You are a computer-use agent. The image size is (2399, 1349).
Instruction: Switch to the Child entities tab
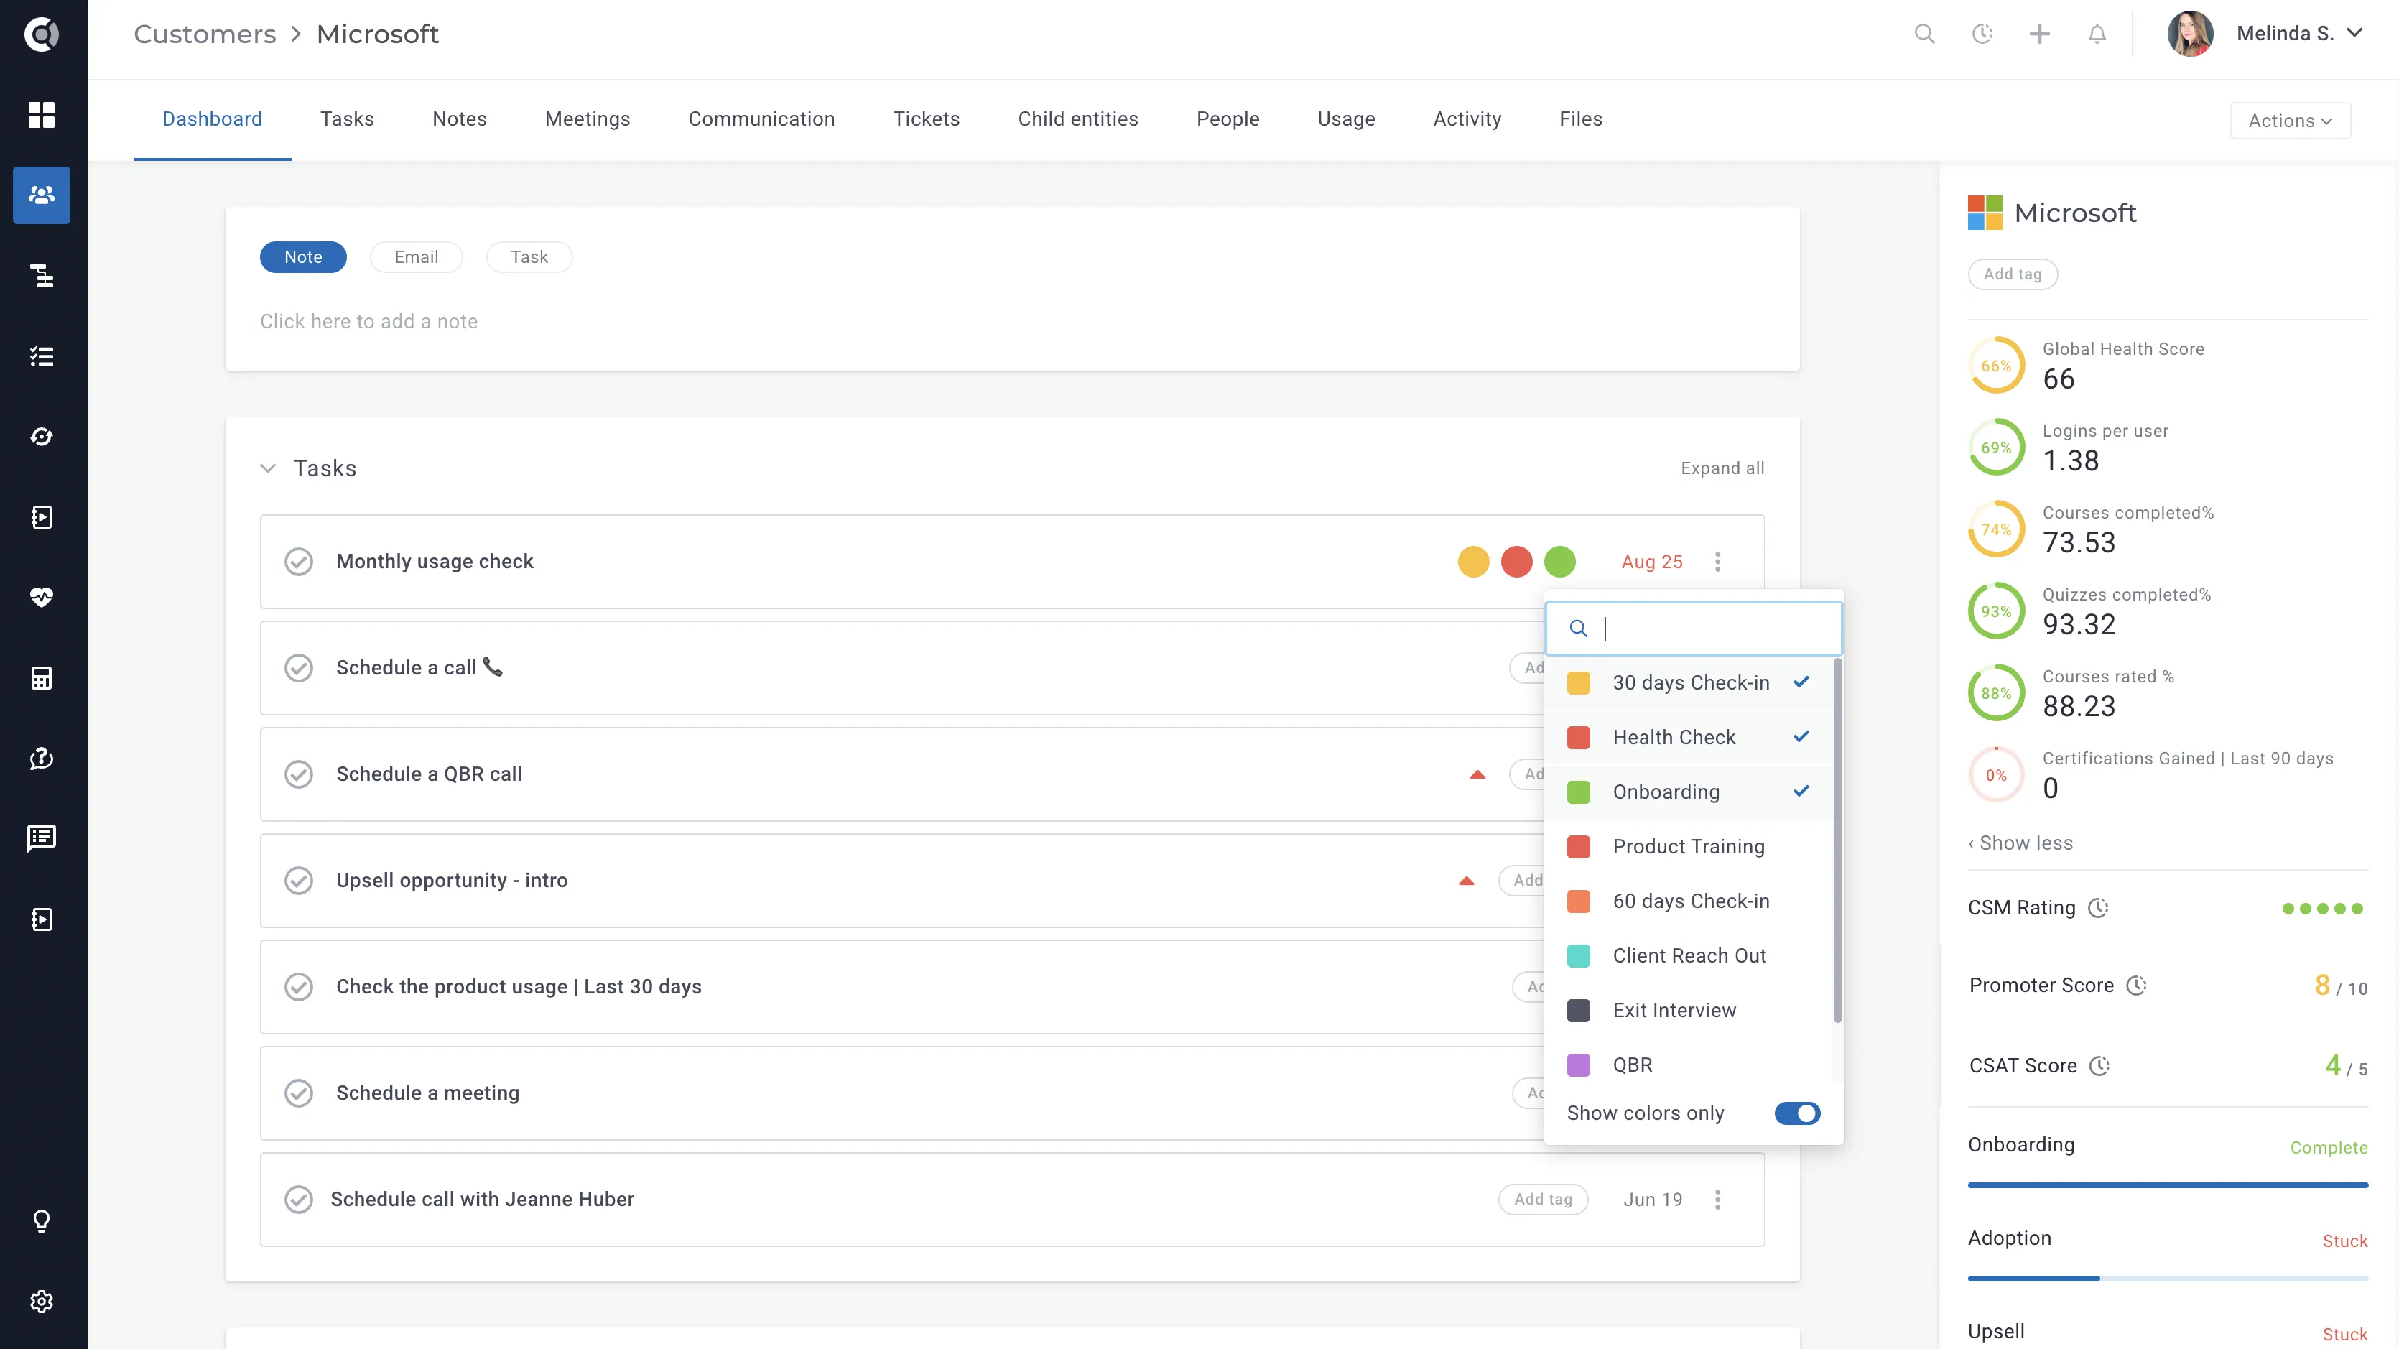(1077, 119)
